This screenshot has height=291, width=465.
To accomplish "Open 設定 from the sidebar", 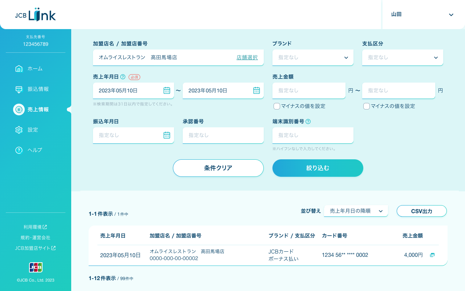I will 33,130.
